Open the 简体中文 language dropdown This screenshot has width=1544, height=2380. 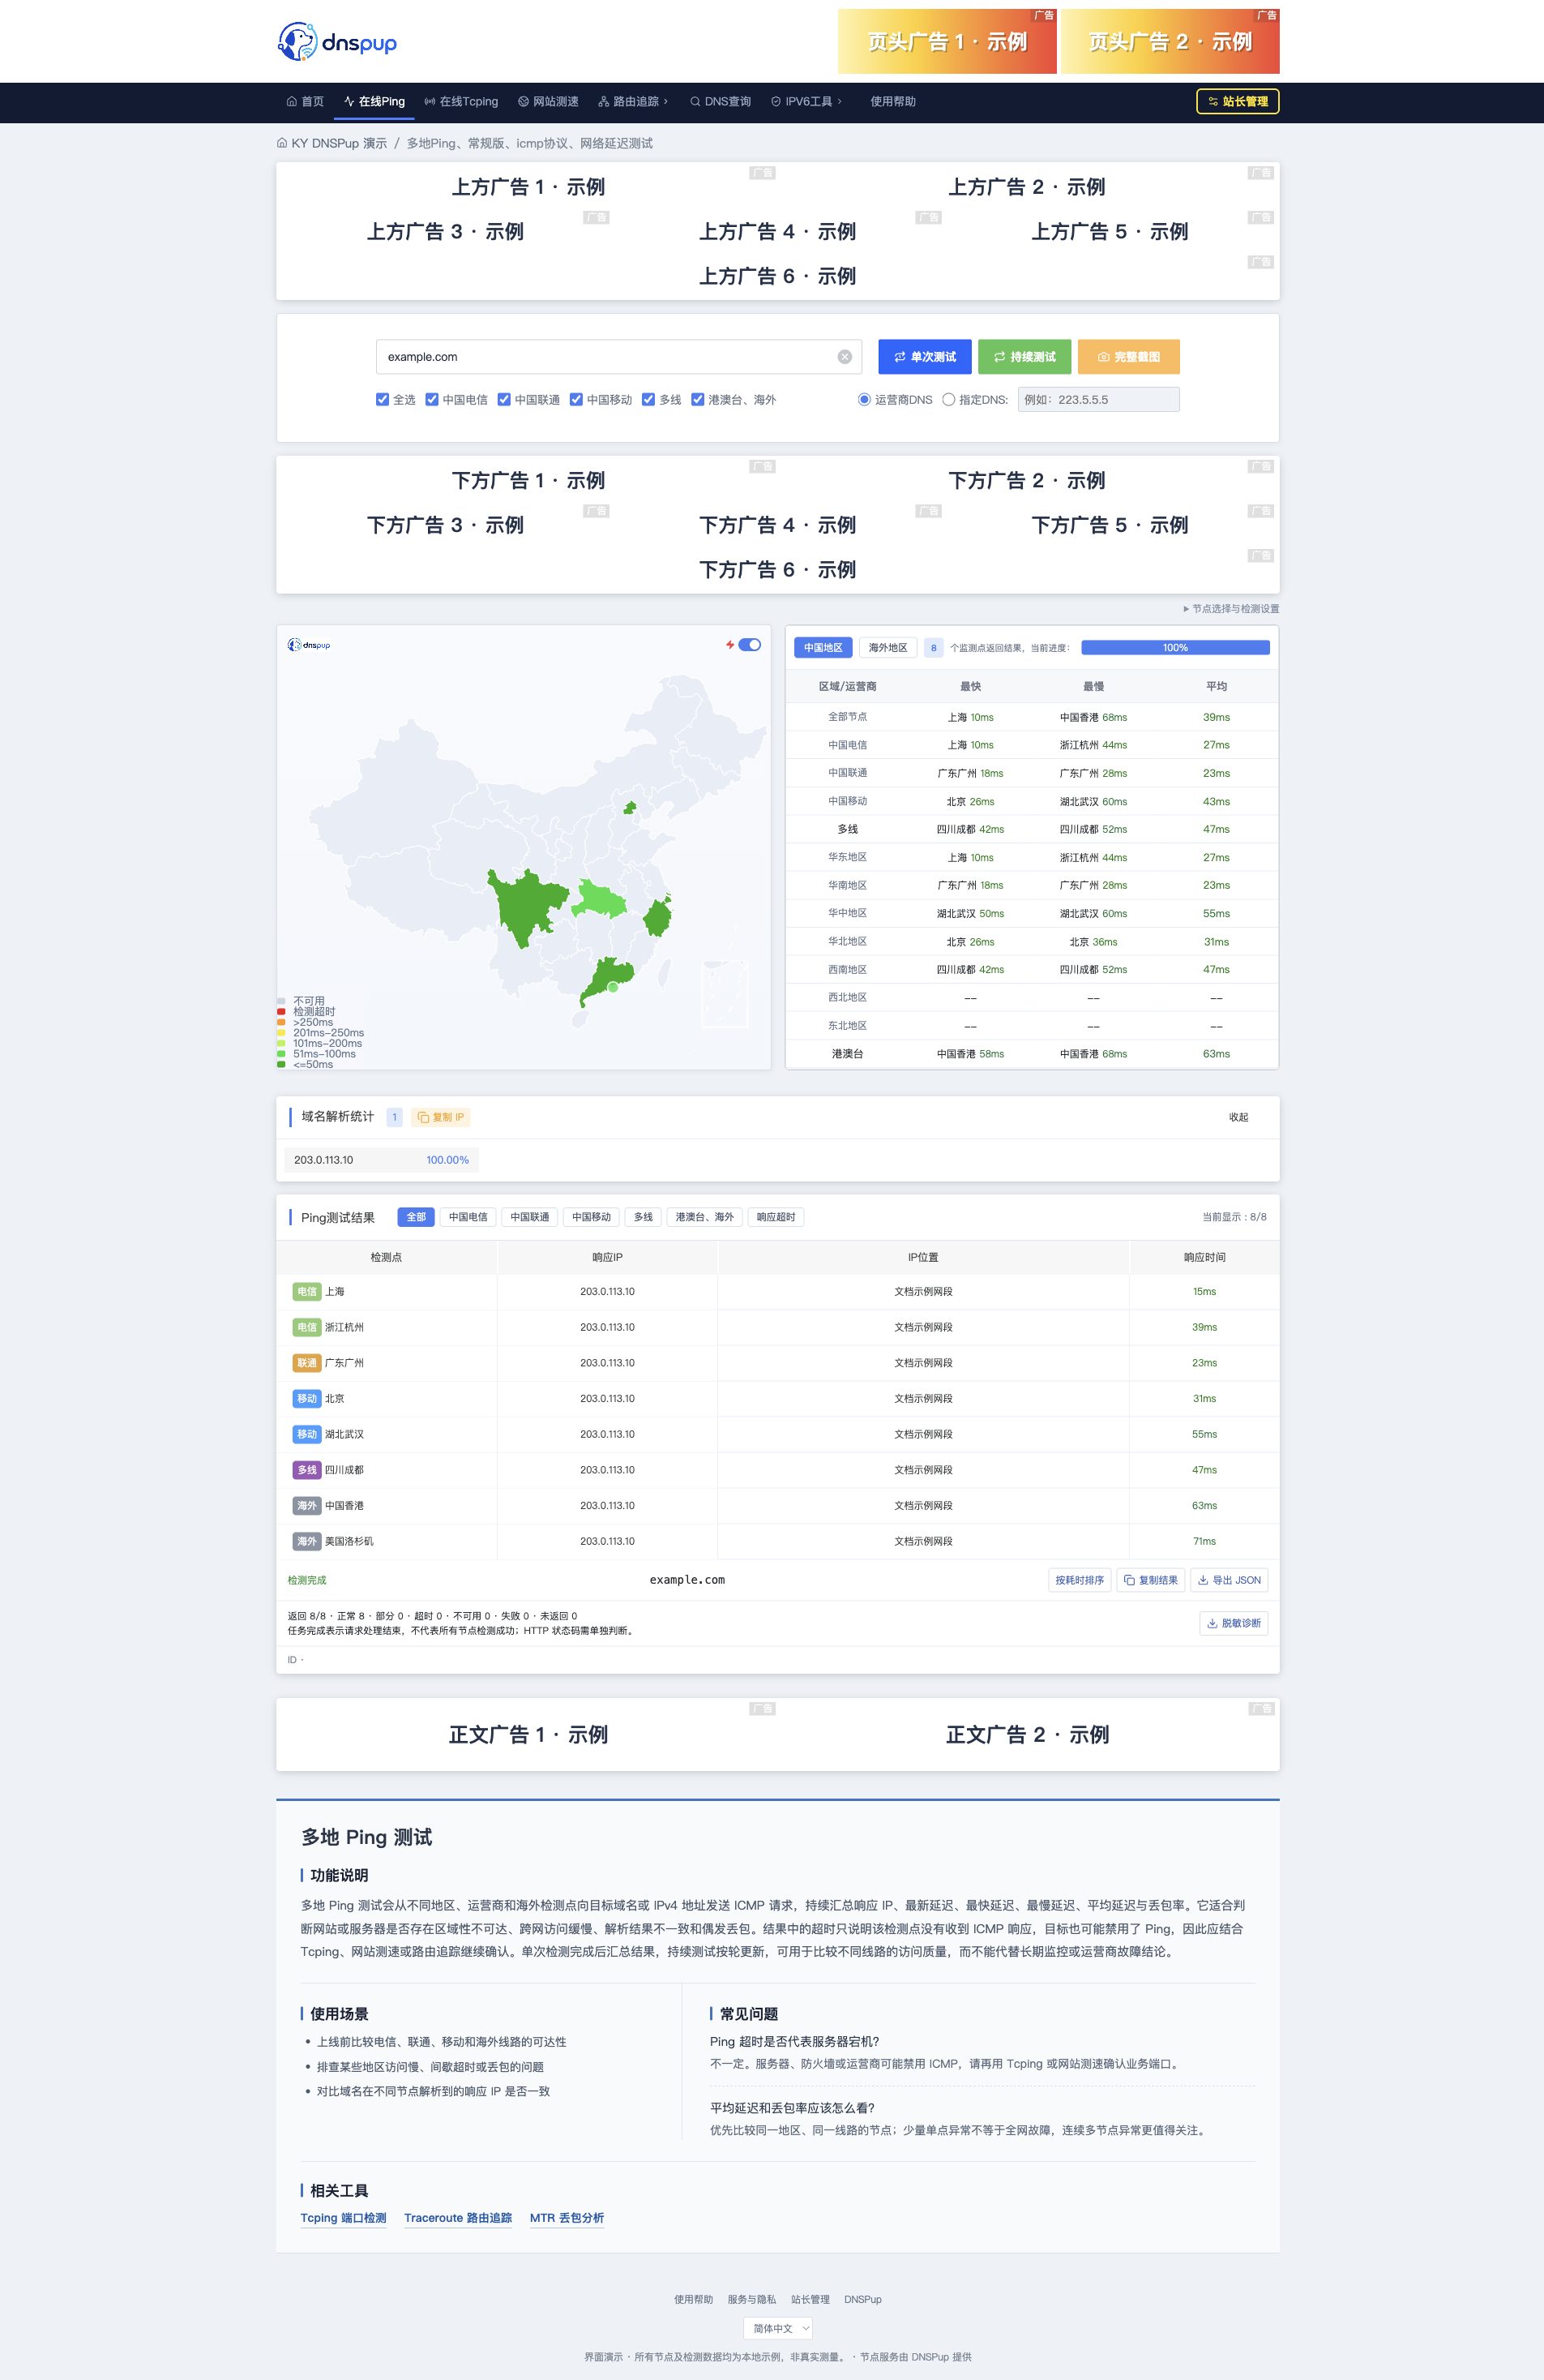pos(777,2329)
